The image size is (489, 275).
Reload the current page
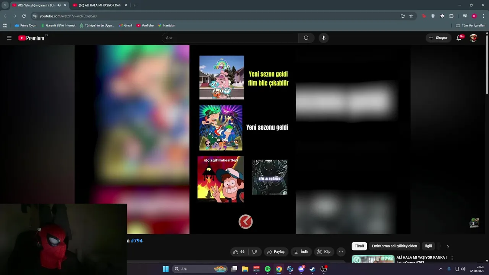[x=24, y=16]
